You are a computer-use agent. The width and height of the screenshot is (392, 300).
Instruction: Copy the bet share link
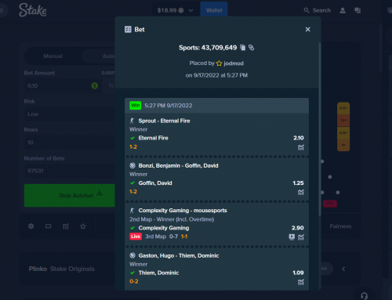click(251, 48)
